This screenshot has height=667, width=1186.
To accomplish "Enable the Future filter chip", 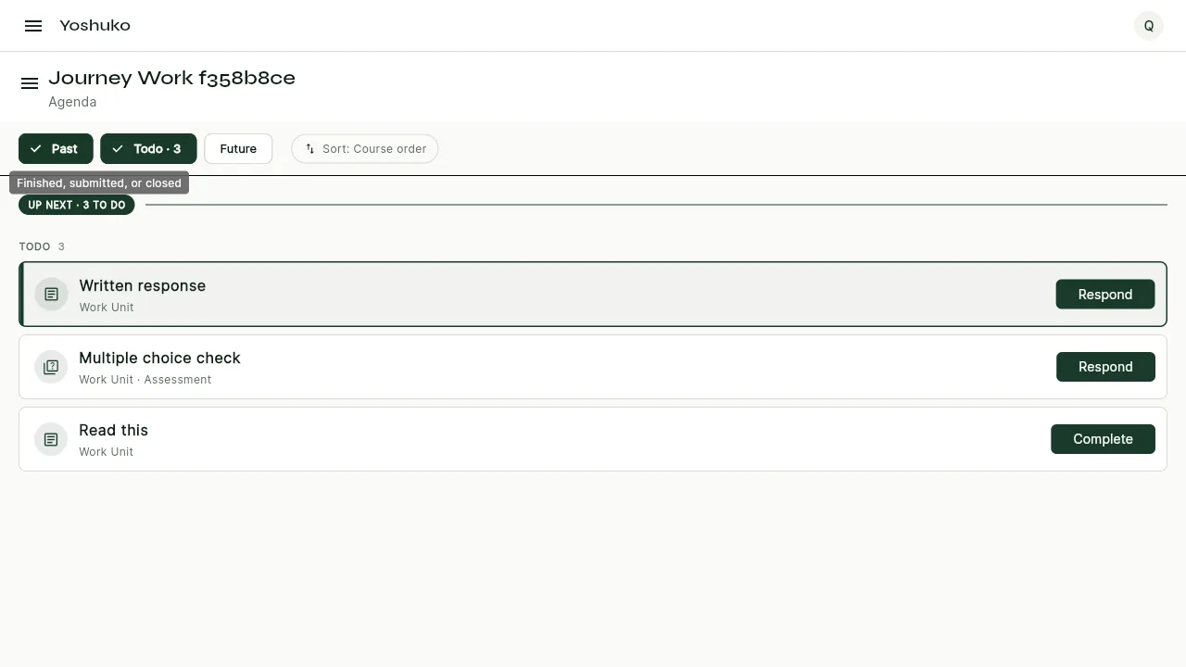I will point(238,149).
